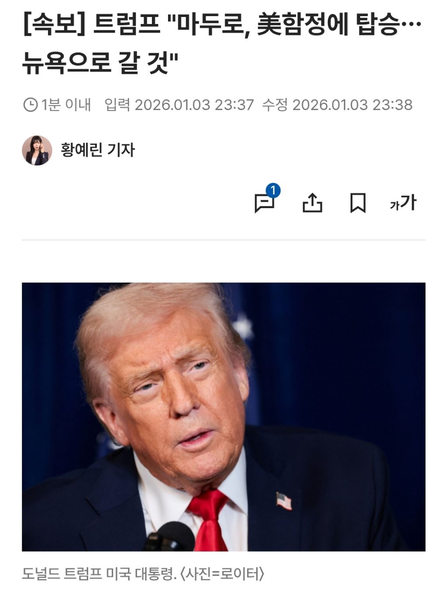
Task: Share the article with the share icon
Action: pos(312,203)
